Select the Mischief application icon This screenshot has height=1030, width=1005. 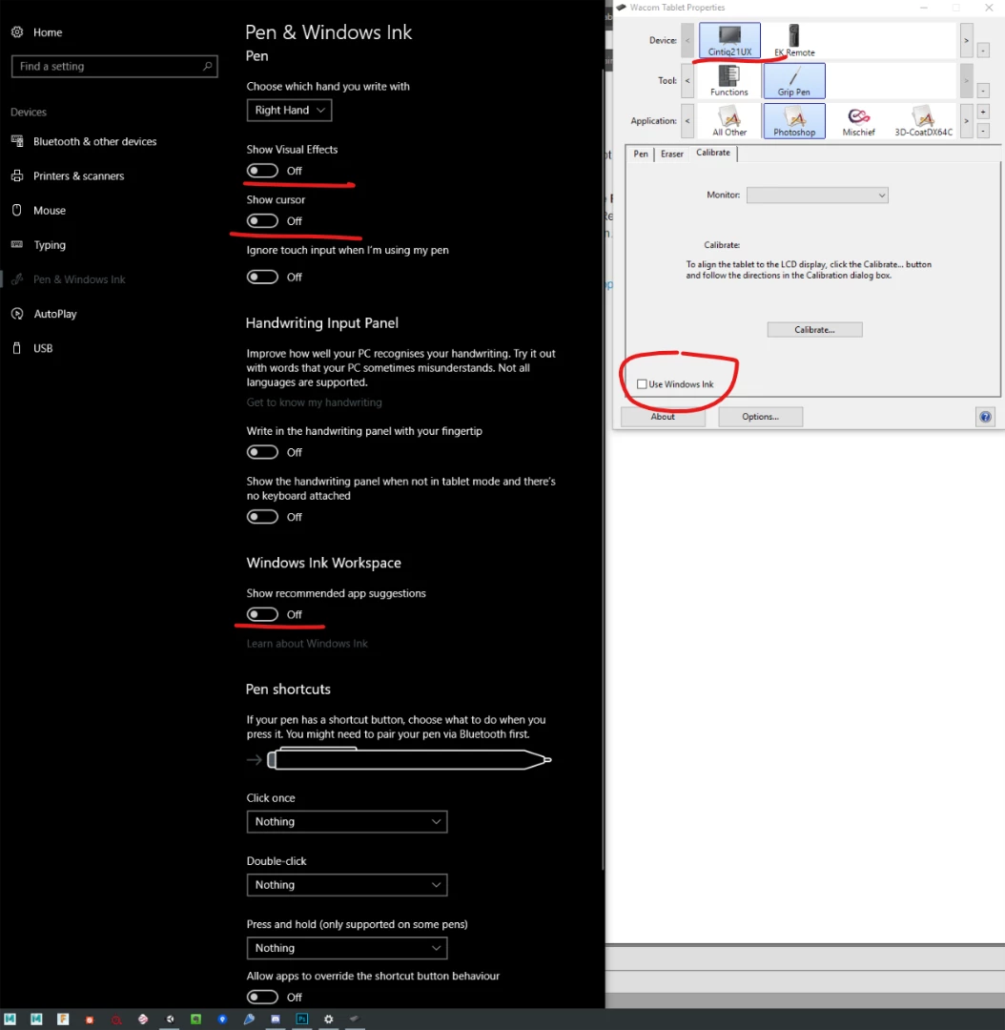coord(858,121)
